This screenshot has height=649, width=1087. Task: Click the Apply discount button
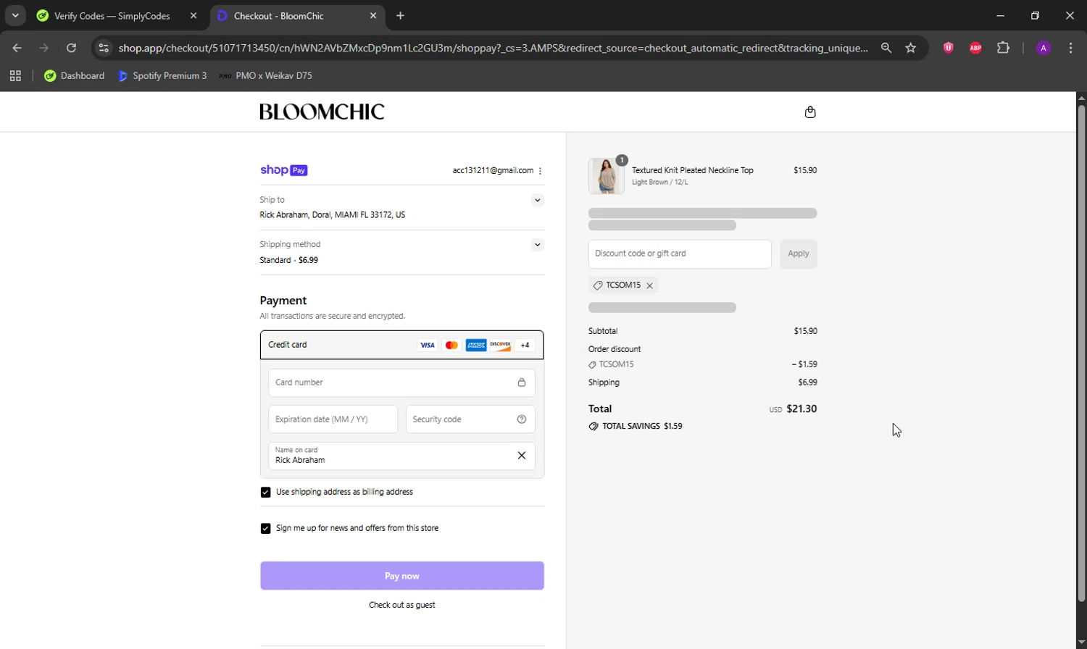click(799, 254)
